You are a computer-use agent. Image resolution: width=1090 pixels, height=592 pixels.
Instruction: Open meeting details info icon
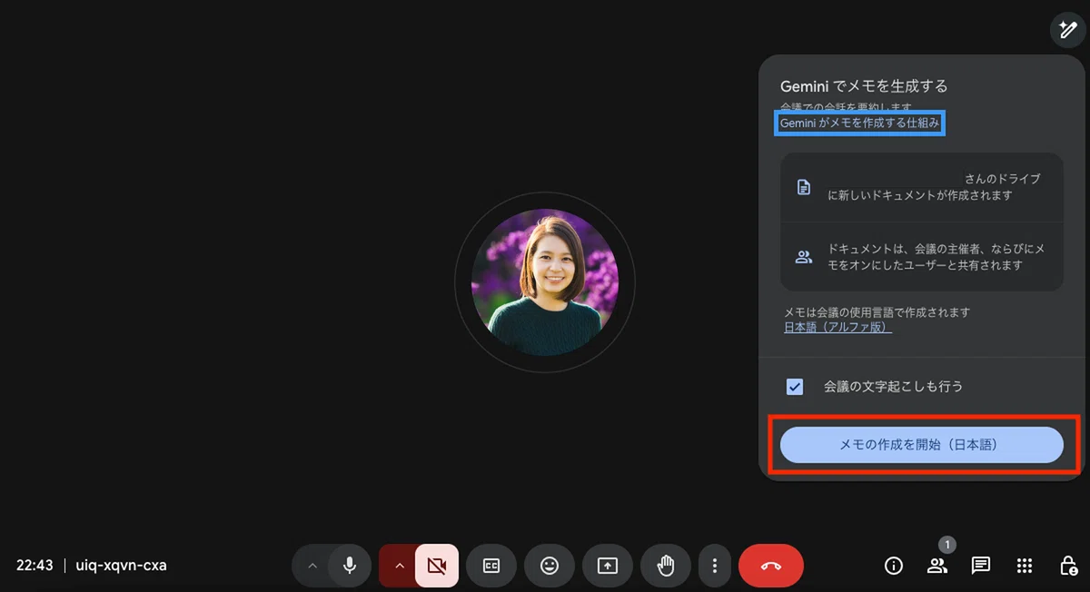pyautogui.click(x=894, y=566)
